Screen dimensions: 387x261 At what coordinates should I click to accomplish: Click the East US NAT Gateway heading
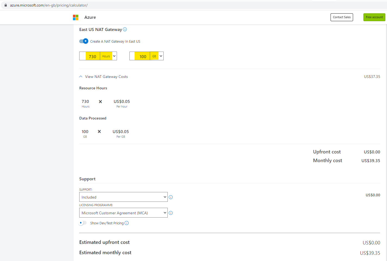(x=101, y=29)
